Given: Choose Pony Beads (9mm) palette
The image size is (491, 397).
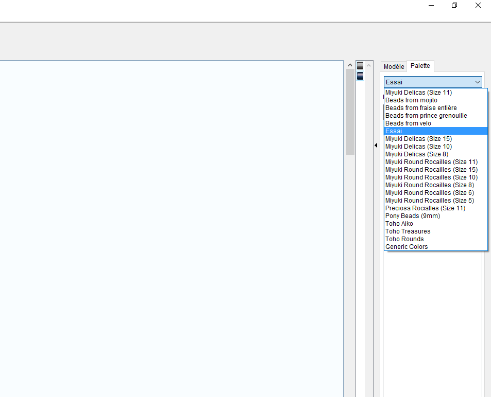Looking at the screenshot, I should 412,216.
